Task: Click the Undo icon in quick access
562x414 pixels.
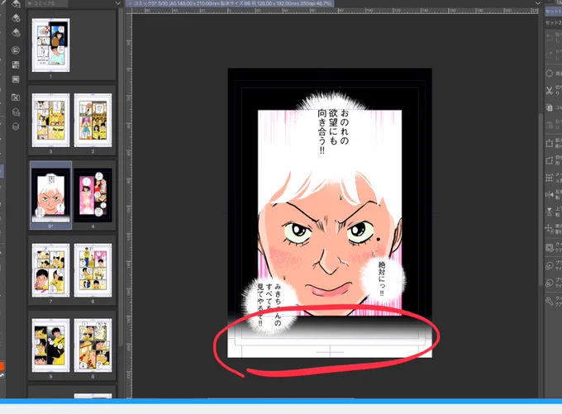Action: pos(550,36)
